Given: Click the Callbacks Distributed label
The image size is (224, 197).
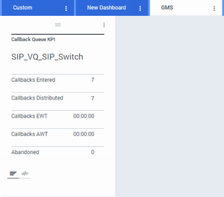Looking at the screenshot, I should point(37,98).
